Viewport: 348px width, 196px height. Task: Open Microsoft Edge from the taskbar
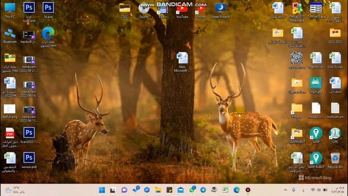point(237,190)
